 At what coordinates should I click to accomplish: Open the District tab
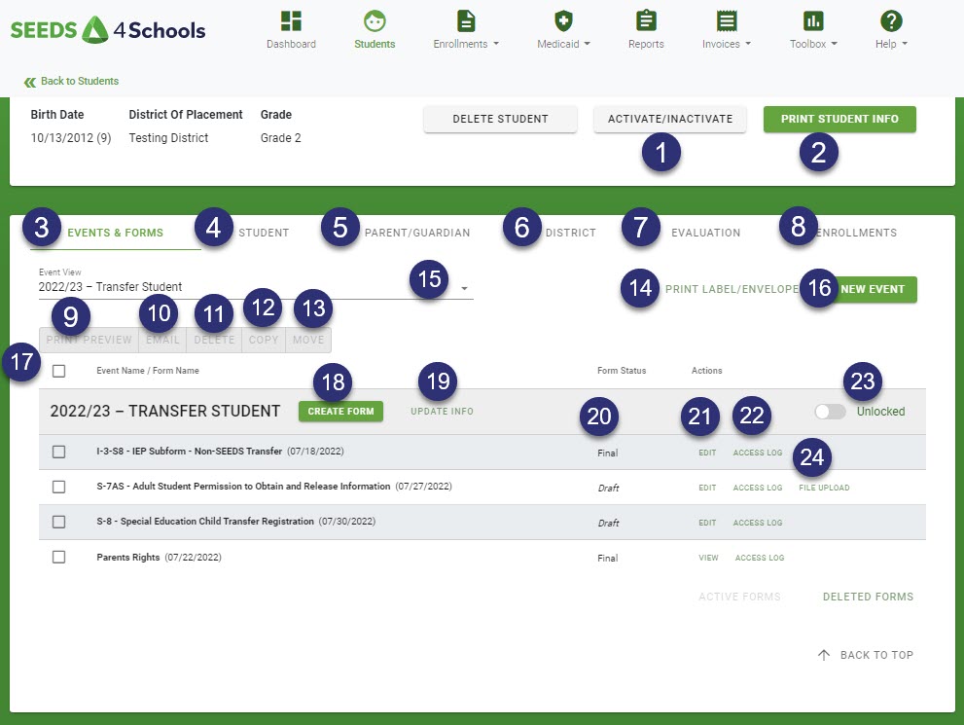coord(571,233)
